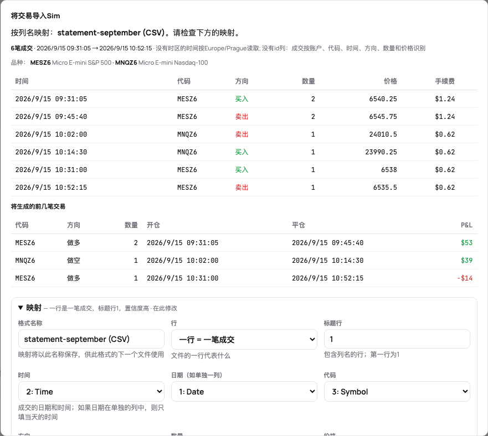
Task: Click the P&L value $39
Action: click(x=466, y=261)
